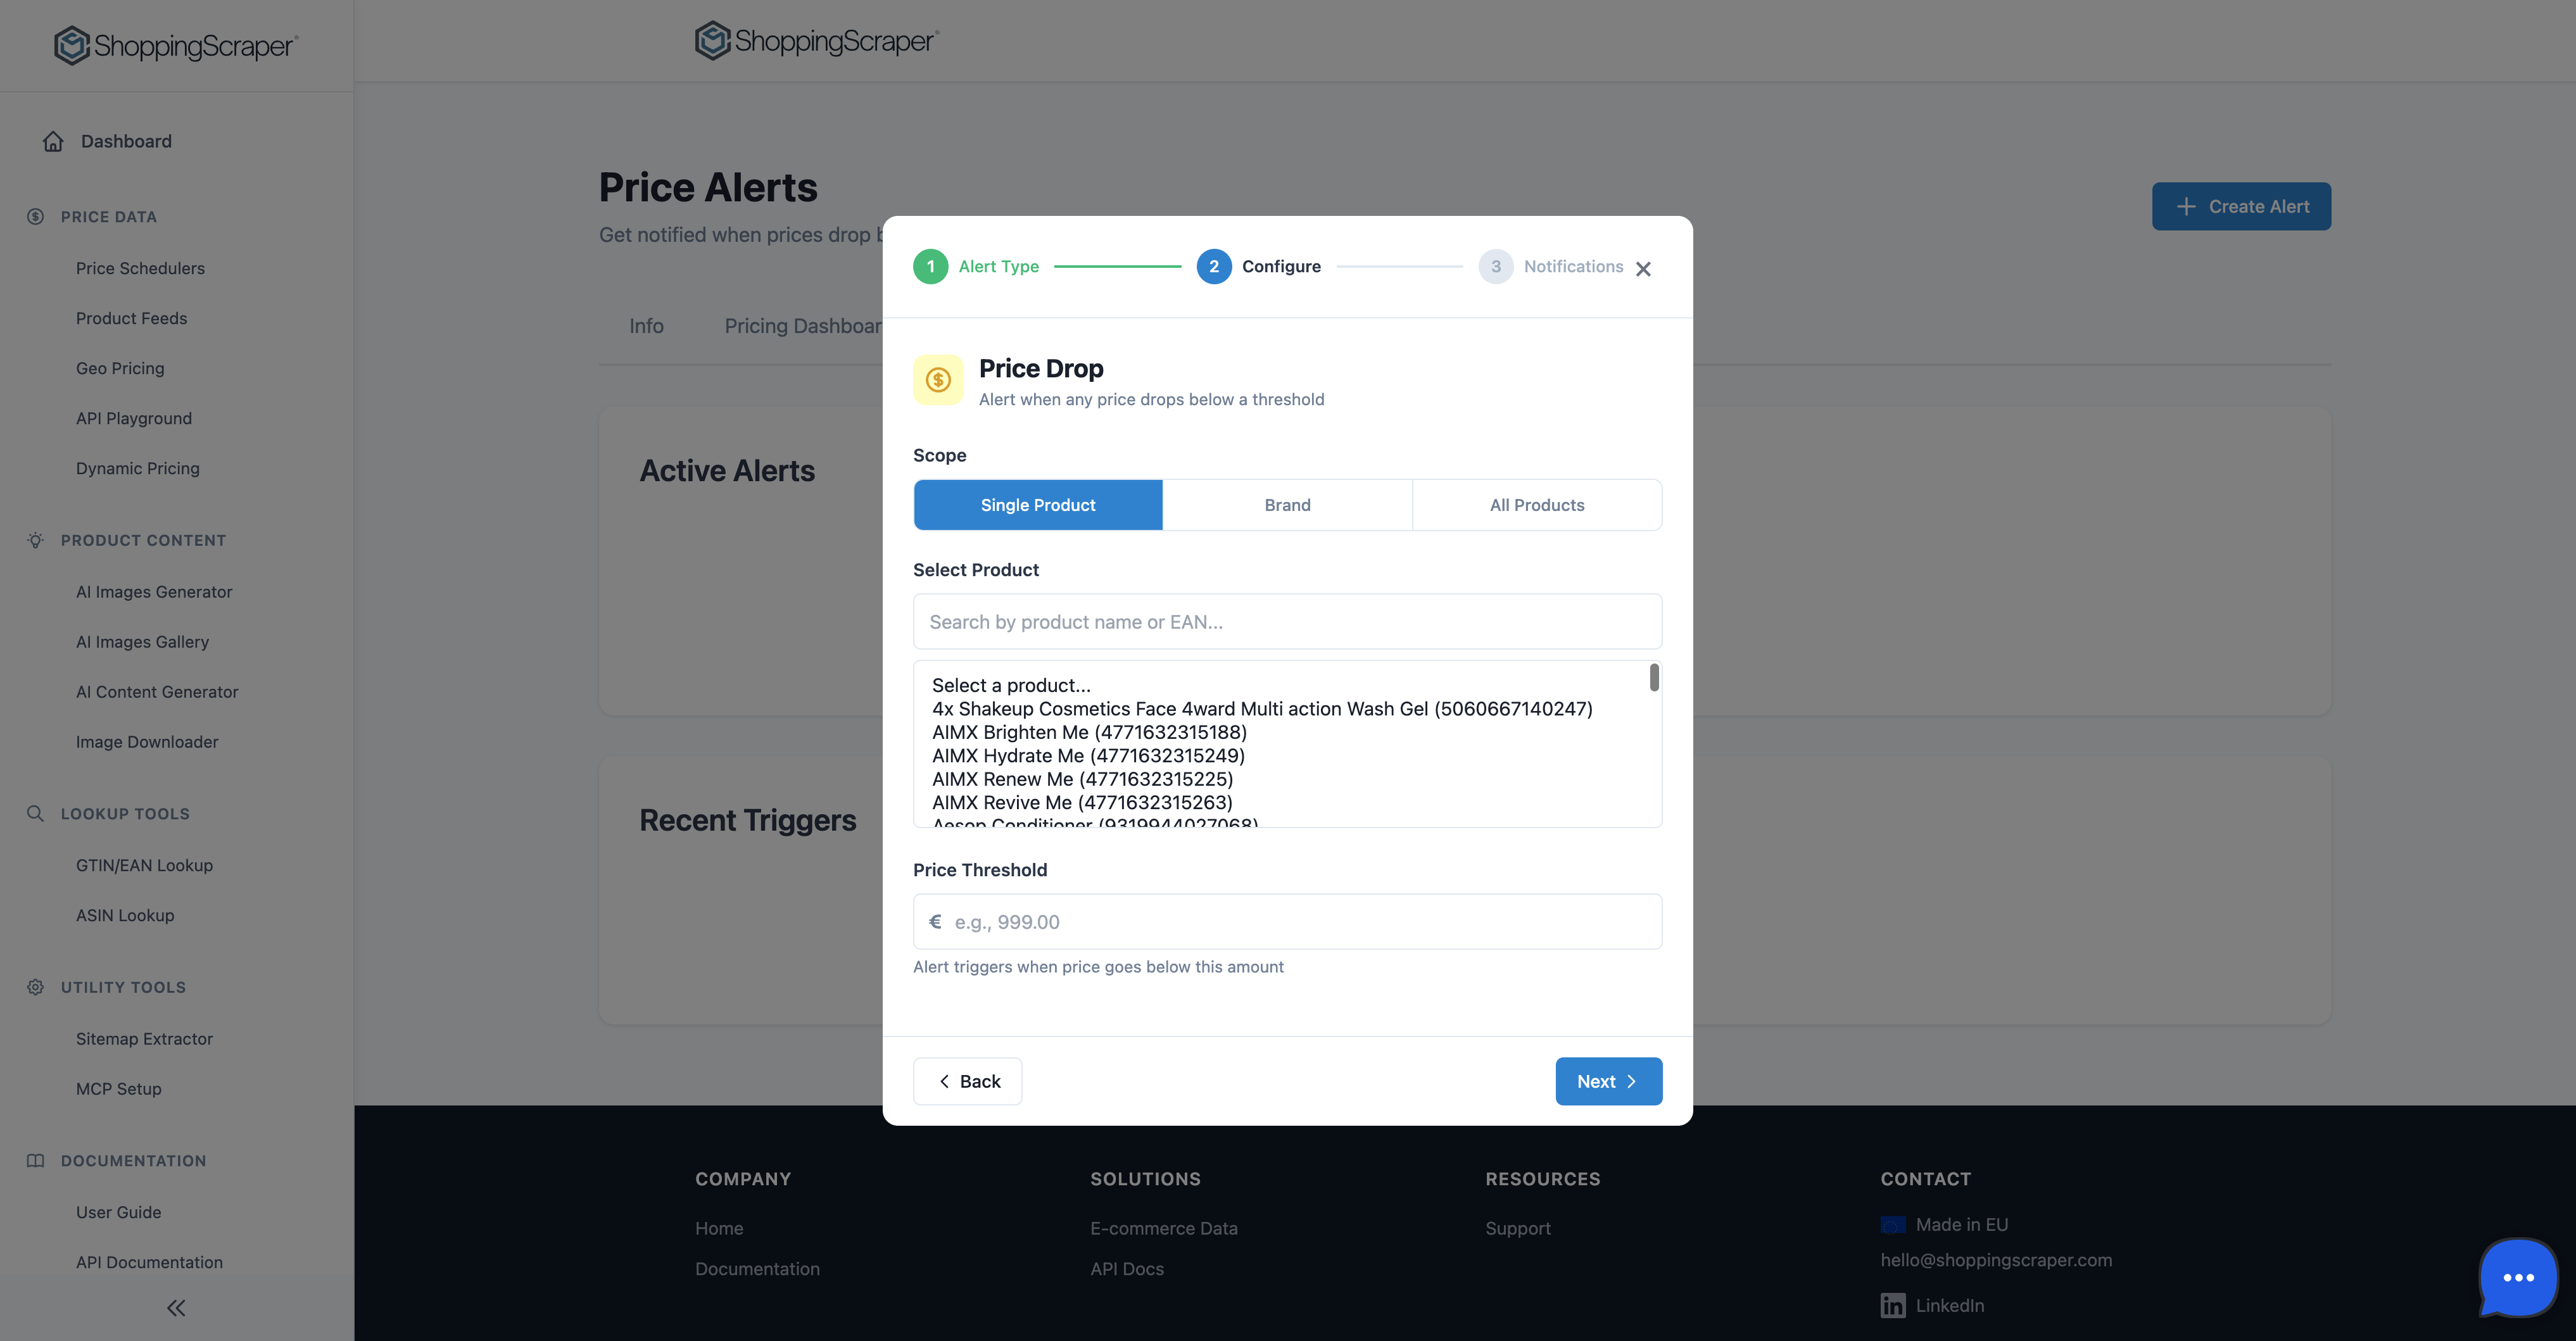The height and width of the screenshot is (1341, 2576).
Task: Switch scope to All Products
Action: coord(1537,505)
